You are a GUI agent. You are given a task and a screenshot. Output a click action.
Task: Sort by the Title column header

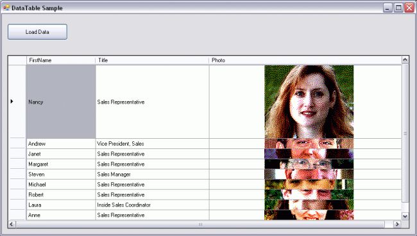coord(152,61)
